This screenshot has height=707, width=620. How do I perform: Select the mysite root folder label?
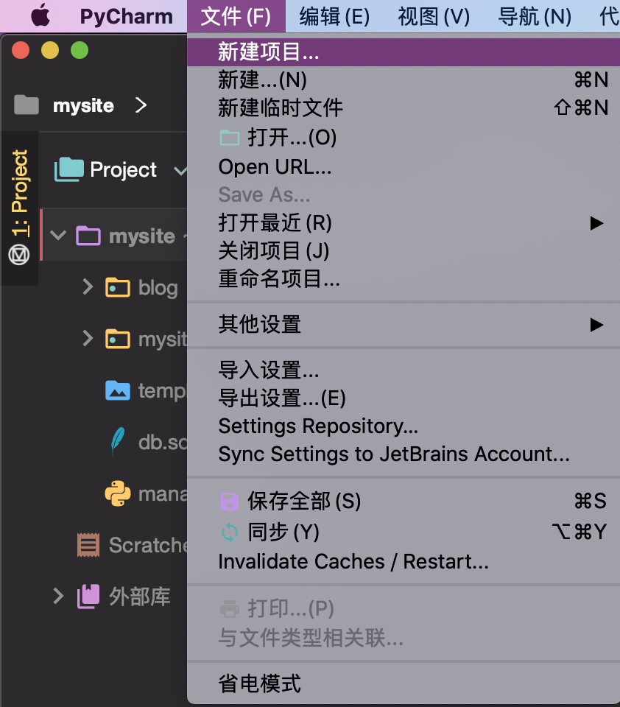(x=142, y=236)
